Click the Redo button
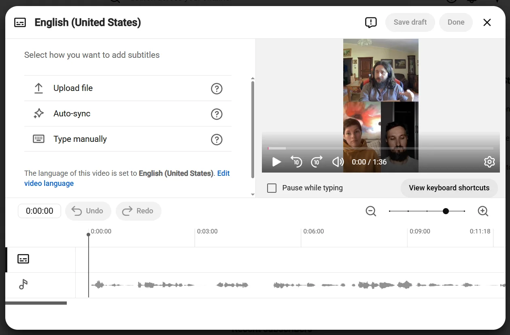 [138, 211]
